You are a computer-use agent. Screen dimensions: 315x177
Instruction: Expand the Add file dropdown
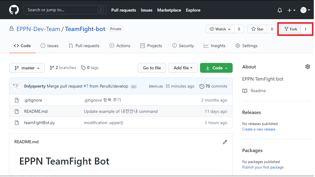[x=183, y=68]
